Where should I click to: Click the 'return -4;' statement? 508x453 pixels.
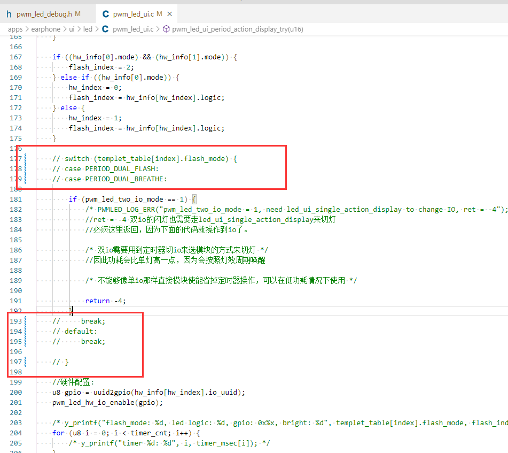point(105,301)
